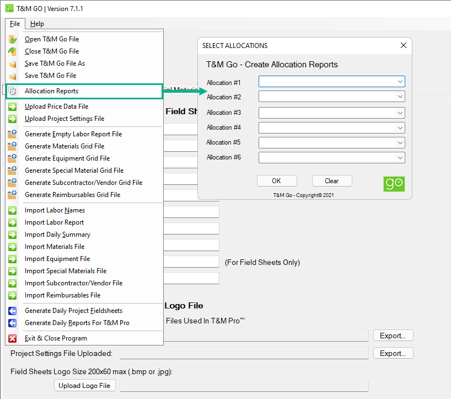451x399 pixels.
Task: Click the upper Export button above Project Settings row
Action: [393, 336]
